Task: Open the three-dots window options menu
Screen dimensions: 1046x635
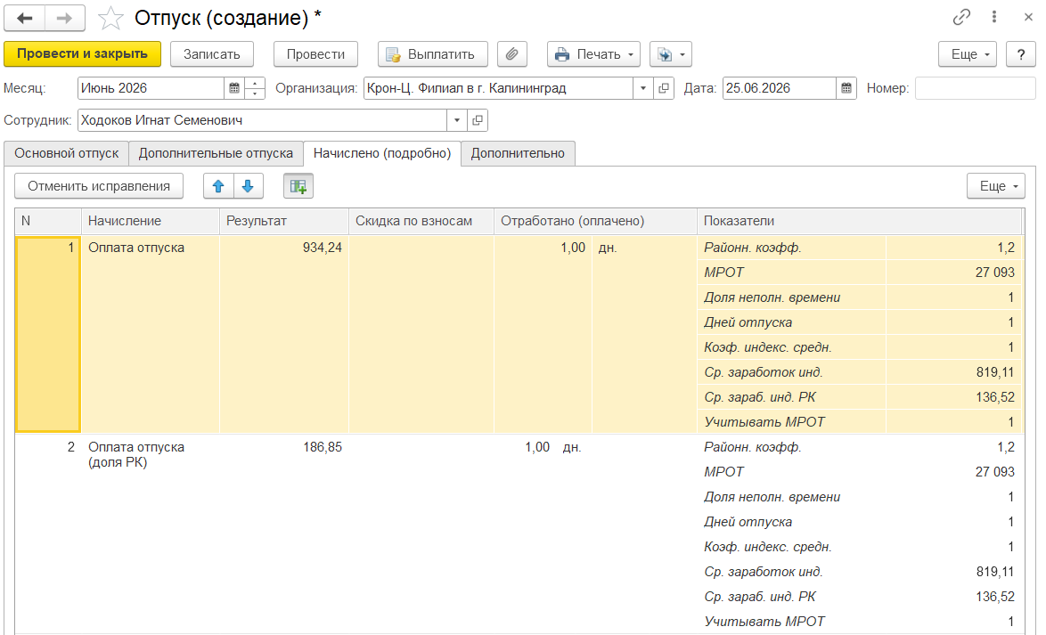Action: click(994, 17)
